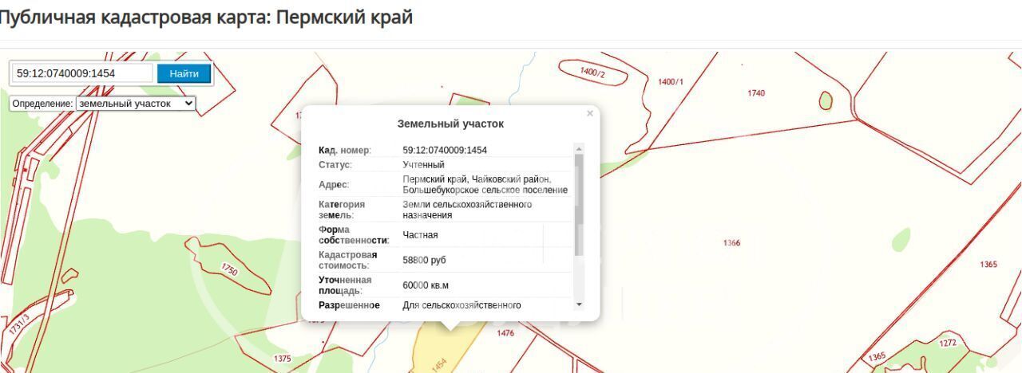Click the Пермский край address value
Screen dimensions: 1022x373
[485, 185]
